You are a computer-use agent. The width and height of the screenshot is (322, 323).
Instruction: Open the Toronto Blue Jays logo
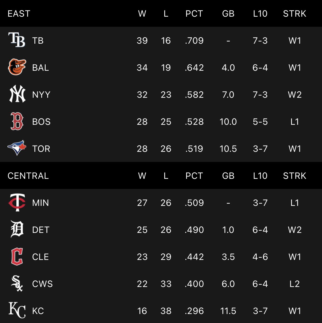point(17,148)
